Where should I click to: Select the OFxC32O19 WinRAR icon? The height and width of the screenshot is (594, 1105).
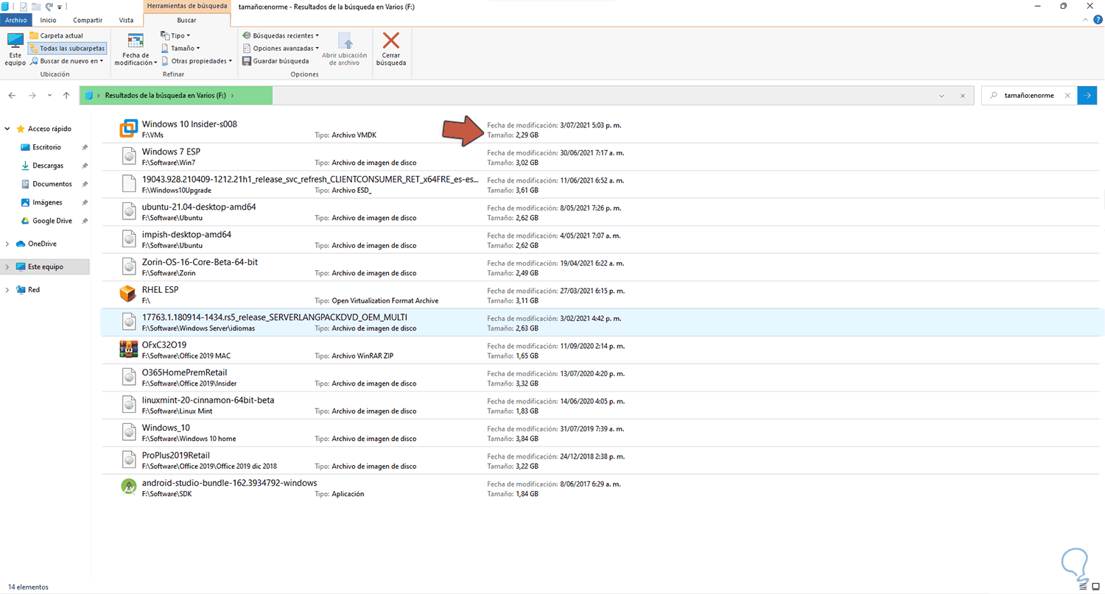pos(129,350)
